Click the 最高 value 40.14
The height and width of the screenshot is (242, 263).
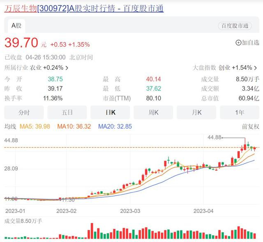pos(153,79)
